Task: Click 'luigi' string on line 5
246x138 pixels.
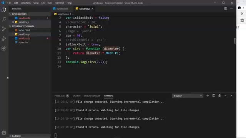Action: pyautogui.click(x=94, y=26)
